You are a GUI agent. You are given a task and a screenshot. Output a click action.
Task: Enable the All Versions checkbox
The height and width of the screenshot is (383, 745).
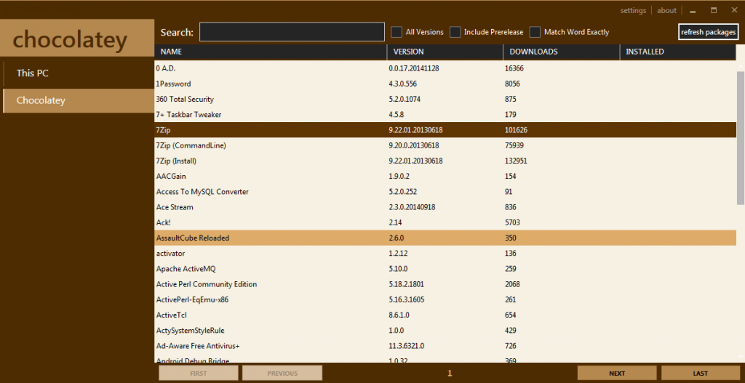click(397, 32)
